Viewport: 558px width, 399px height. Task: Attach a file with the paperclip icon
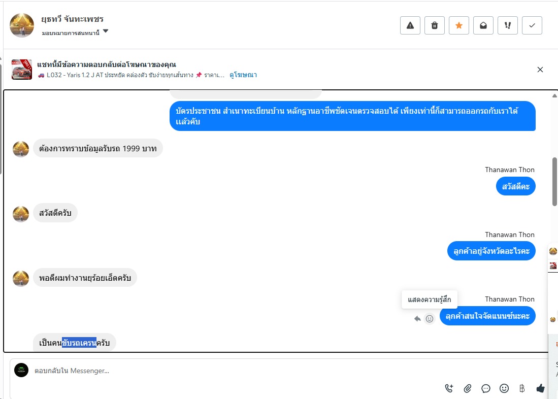[468, 388]
